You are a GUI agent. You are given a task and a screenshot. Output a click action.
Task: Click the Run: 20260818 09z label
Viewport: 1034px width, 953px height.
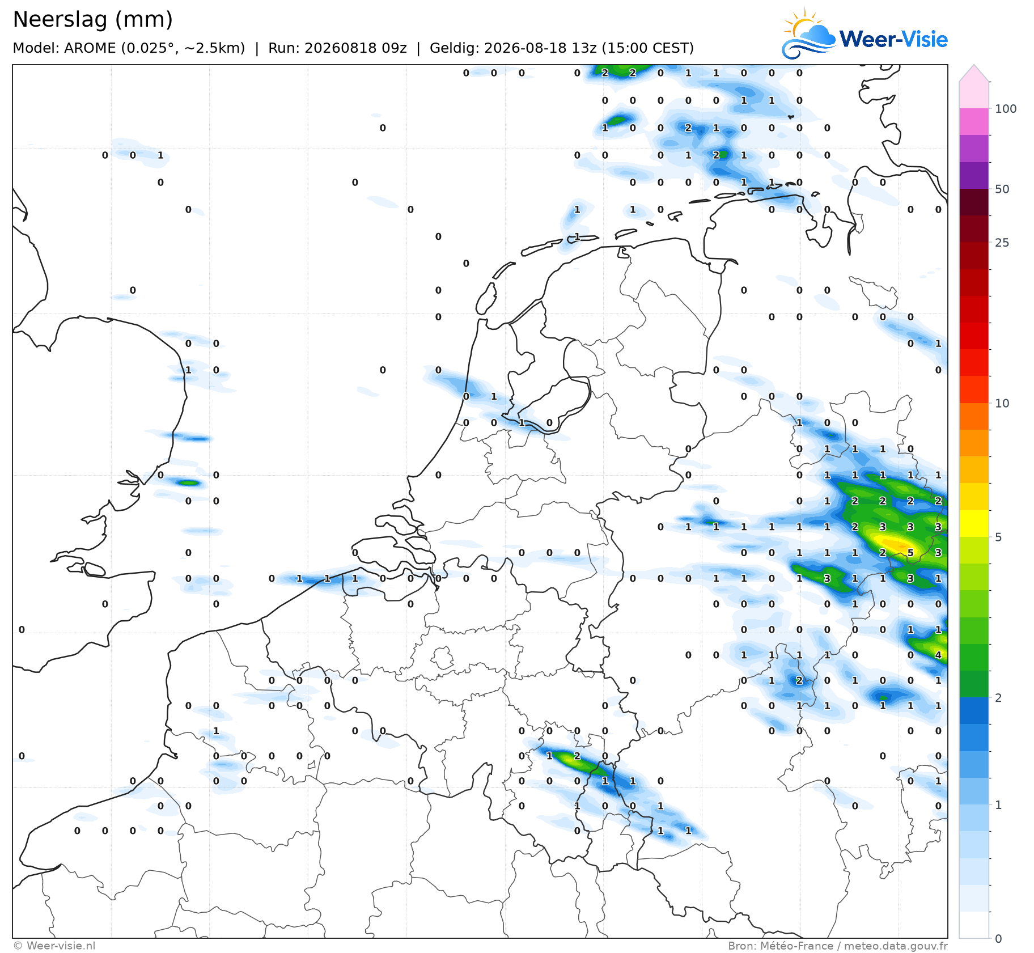click(337, 48)
